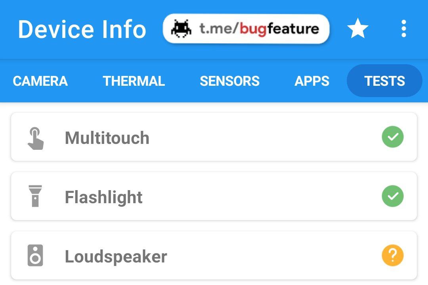Switch to the THERMAL tab
The height and width of the screenshot is (285, 428).
(x=134, y=81)
